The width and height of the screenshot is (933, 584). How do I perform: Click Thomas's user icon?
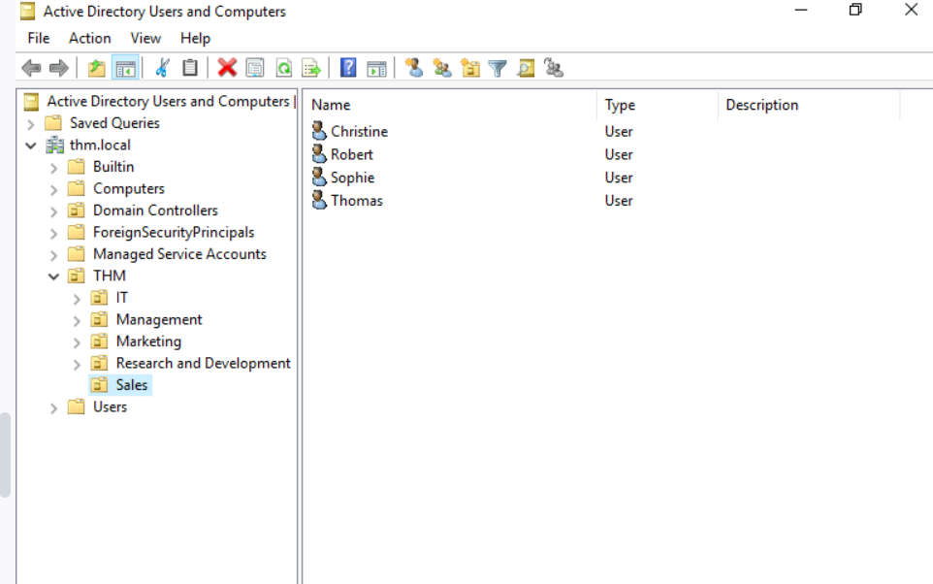[319, 201]
